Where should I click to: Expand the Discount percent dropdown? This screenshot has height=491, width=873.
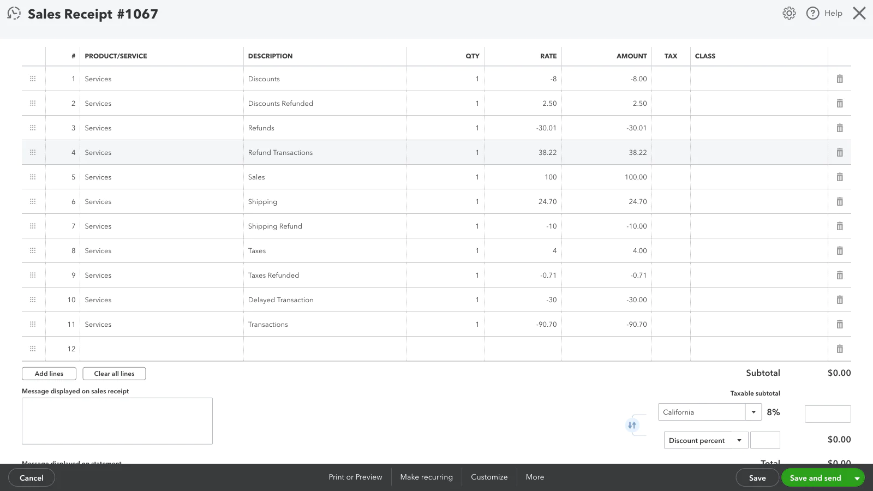(x=739, y=441)
